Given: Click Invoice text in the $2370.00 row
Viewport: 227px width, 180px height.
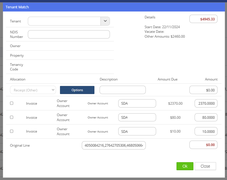Looking at the screenshot, I should 32,104.
